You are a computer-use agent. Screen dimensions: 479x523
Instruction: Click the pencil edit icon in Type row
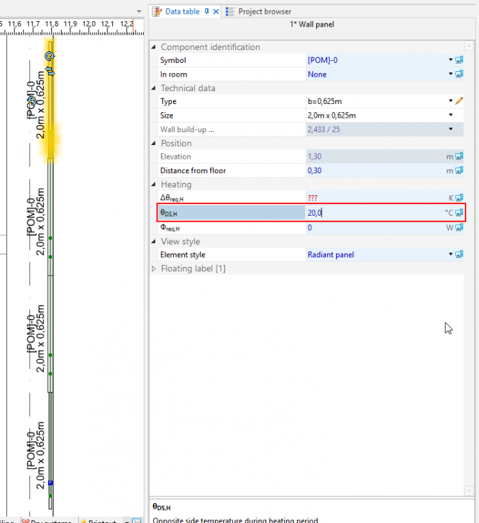click(x=459, y=101)
